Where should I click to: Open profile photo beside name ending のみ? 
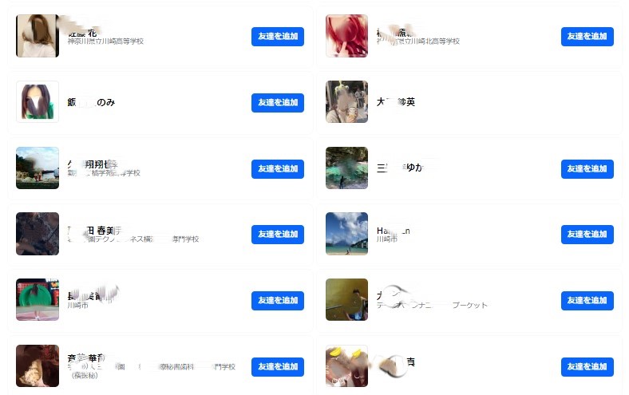38,102
